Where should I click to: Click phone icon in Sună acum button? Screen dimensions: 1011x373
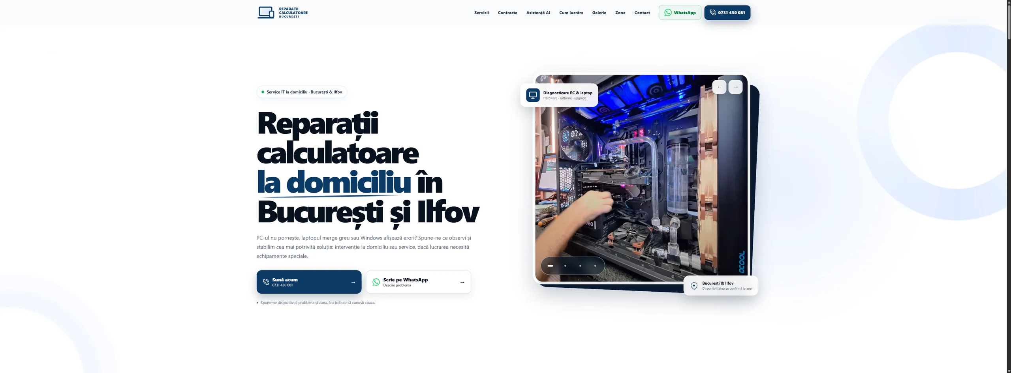(266, 282)
